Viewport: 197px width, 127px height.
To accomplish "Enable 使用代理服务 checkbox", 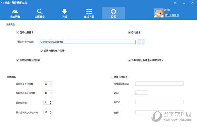I will tap(112, 77).
